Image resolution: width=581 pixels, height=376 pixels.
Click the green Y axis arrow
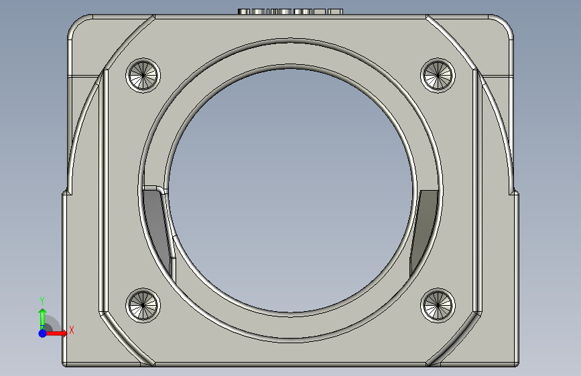click(43, 319)
